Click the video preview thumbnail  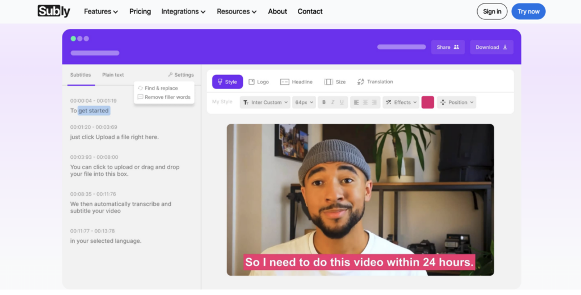(360, 200)
